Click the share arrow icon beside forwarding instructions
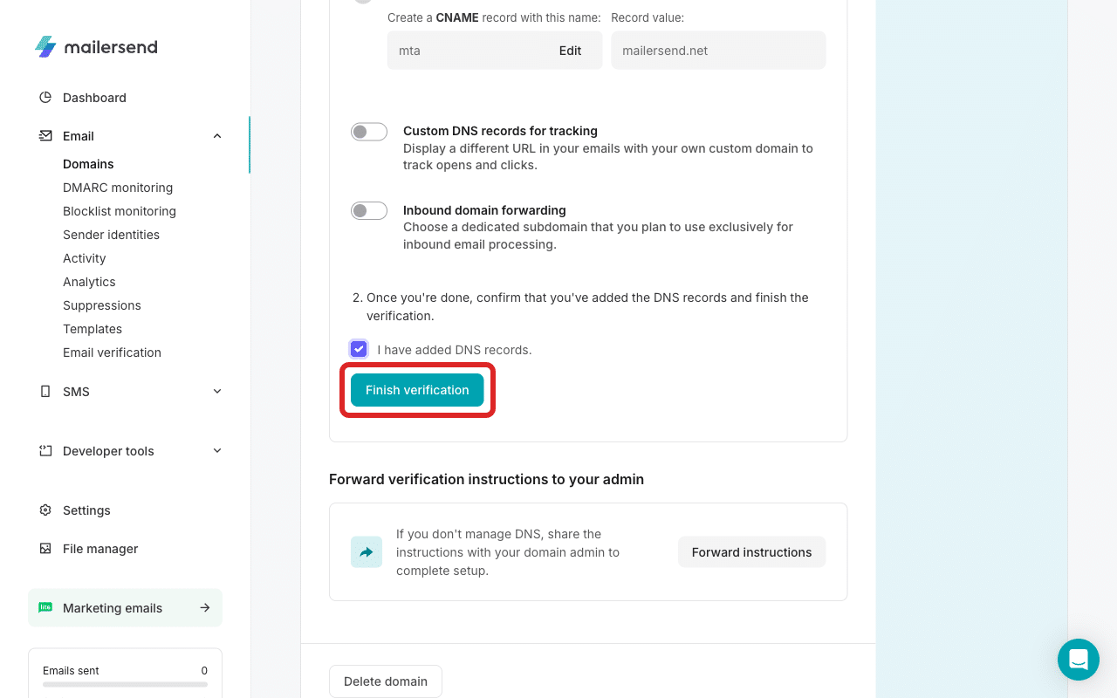The image size is (1117, 698). coord(366,551)
